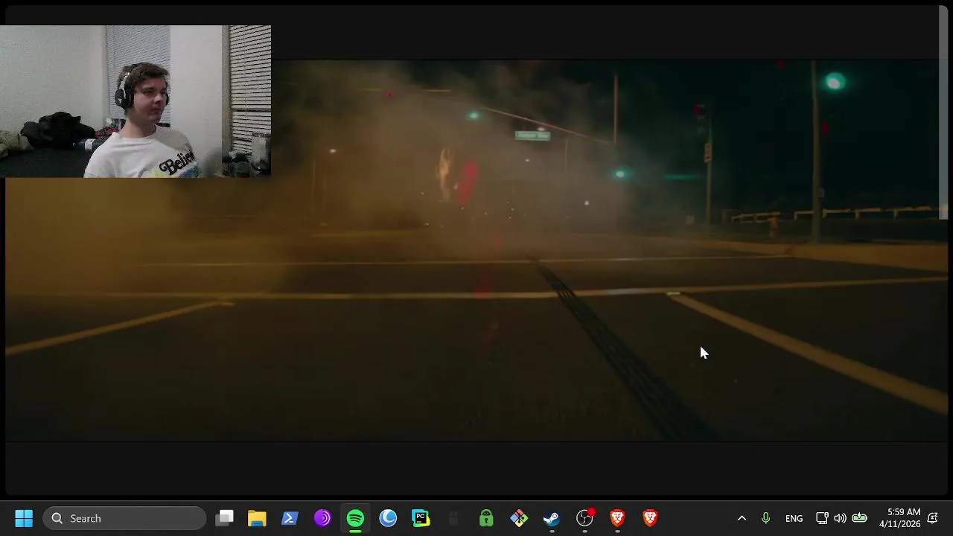Viewport: 953px width, 536px height.
Task: Launch PyCharm from the taskbar
Action: pyautogui.click(x=421, y=518)
